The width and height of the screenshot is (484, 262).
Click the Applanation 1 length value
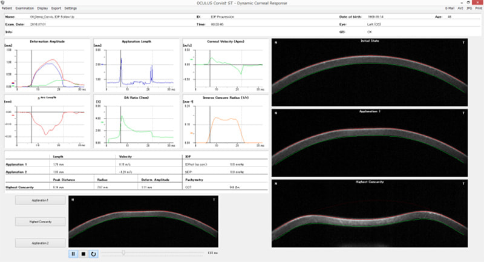(58, 165)
